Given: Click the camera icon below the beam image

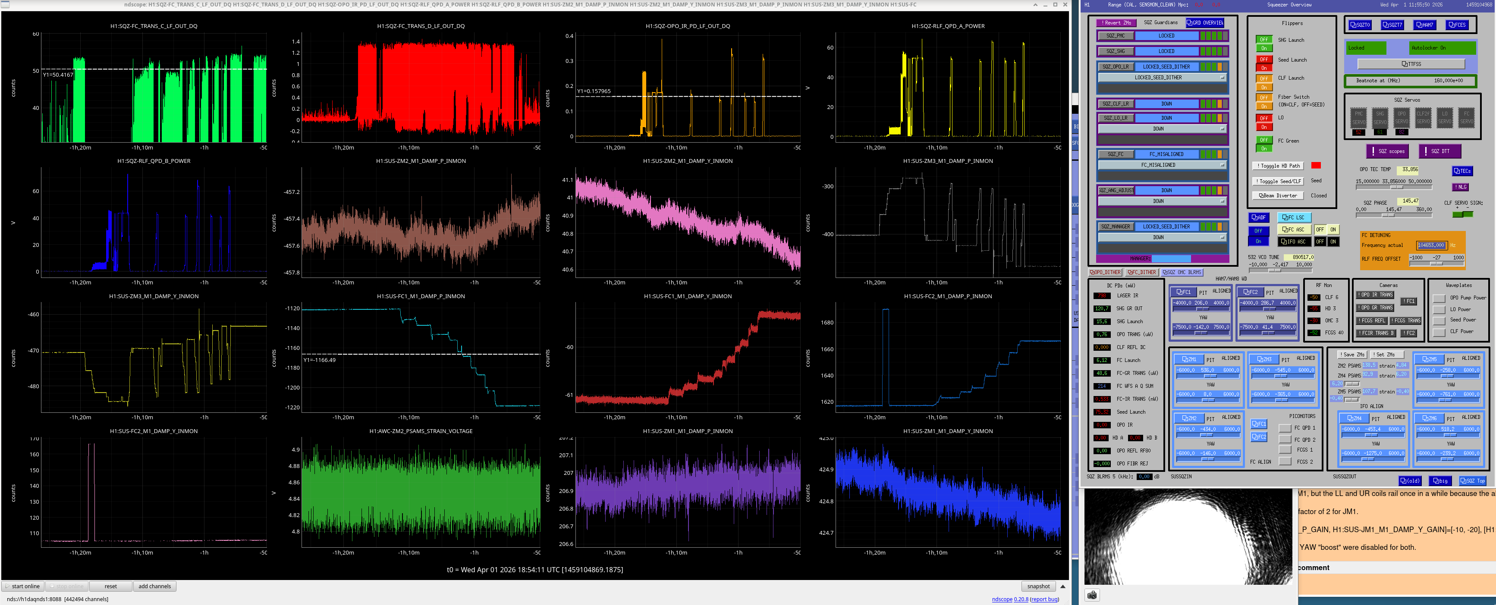Looking at the screenshot, I should pos(1092,596).
